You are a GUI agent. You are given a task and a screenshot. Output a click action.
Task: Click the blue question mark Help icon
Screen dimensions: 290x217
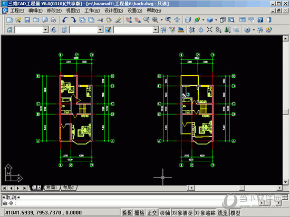coord(260,20)
